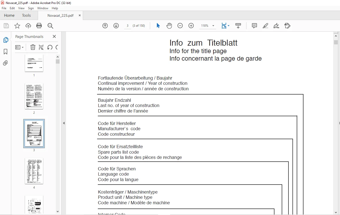This screenshot has width=340, height=215.
Task: Open the Sign menu
Action: 31,8
